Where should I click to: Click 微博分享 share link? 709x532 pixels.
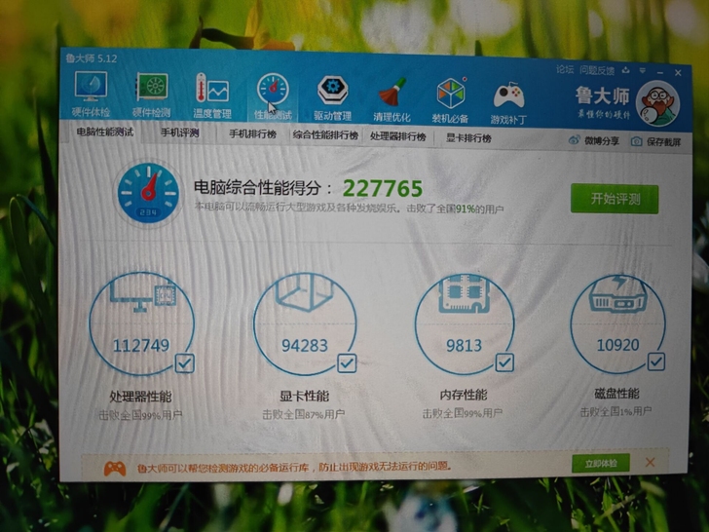594,140
